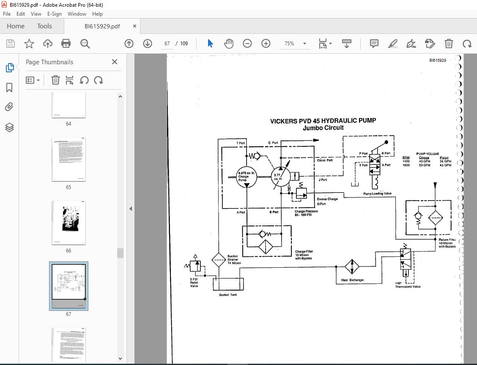Open the Window menu
Viewport: 477px width, 365px height.
77,14
